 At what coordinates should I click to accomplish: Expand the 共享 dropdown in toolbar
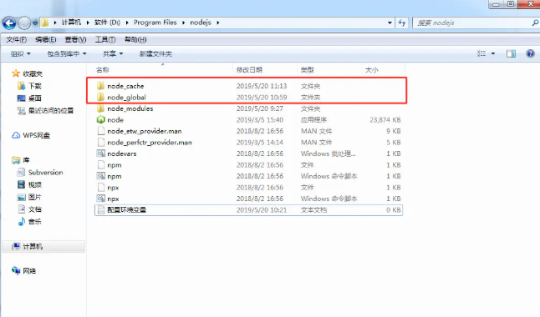point(113,54)
